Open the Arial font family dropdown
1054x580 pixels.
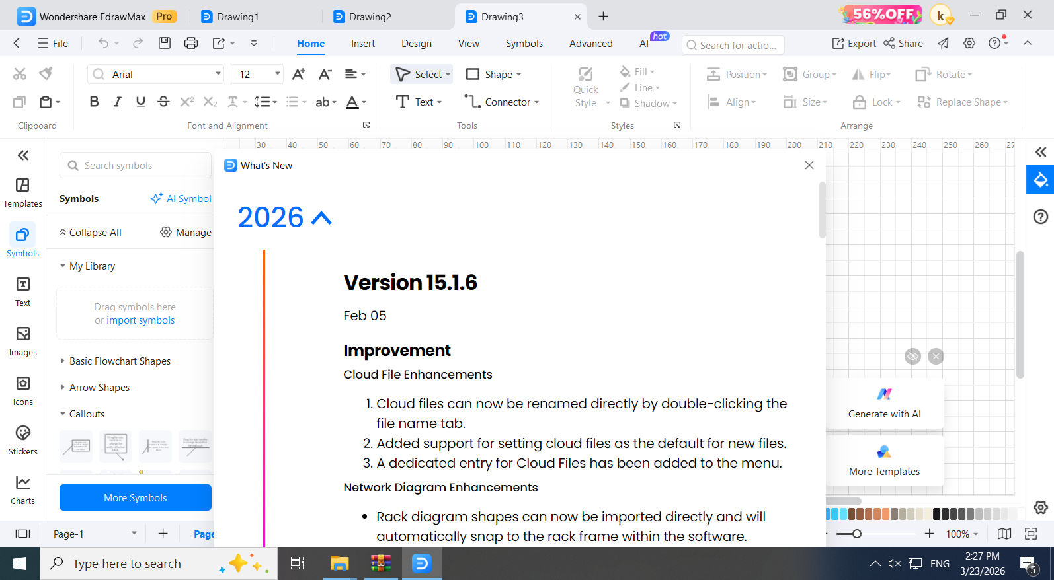pos(155,74)
